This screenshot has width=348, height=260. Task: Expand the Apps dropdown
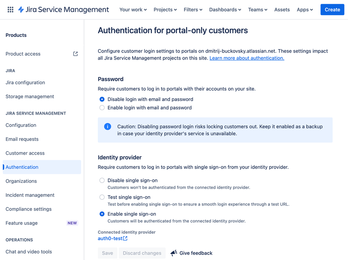tap(305, 9)
